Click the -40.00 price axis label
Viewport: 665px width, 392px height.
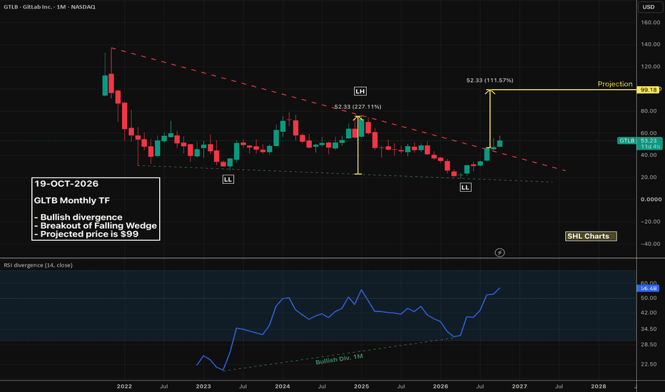tap(651, 243)
